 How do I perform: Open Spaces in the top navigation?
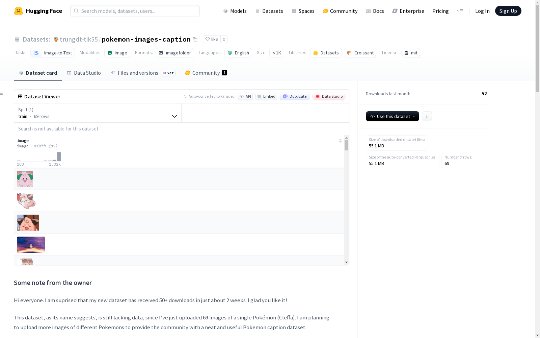(x=303, y=11)
